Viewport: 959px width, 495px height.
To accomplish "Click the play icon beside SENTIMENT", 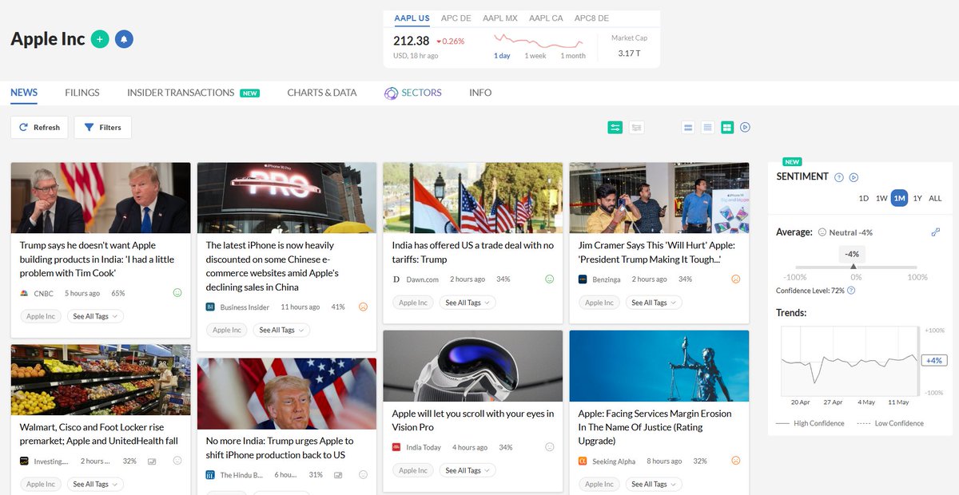I will (x=854, y=177).
